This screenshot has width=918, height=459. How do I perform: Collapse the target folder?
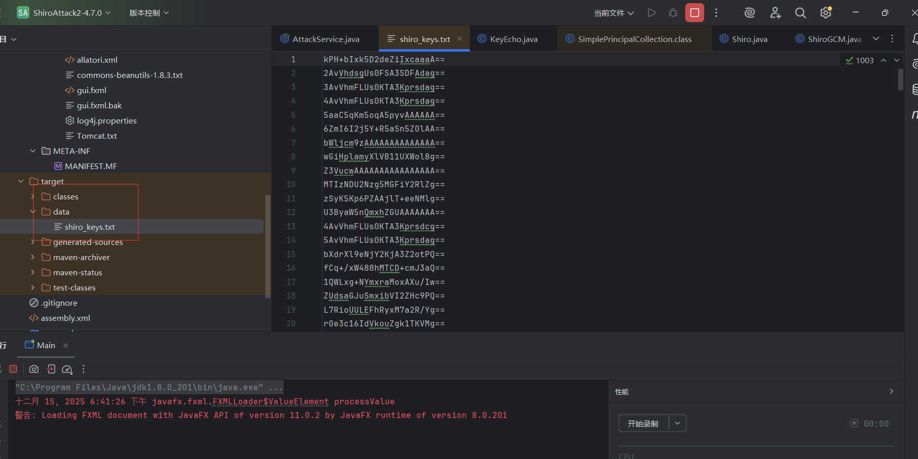21,181
